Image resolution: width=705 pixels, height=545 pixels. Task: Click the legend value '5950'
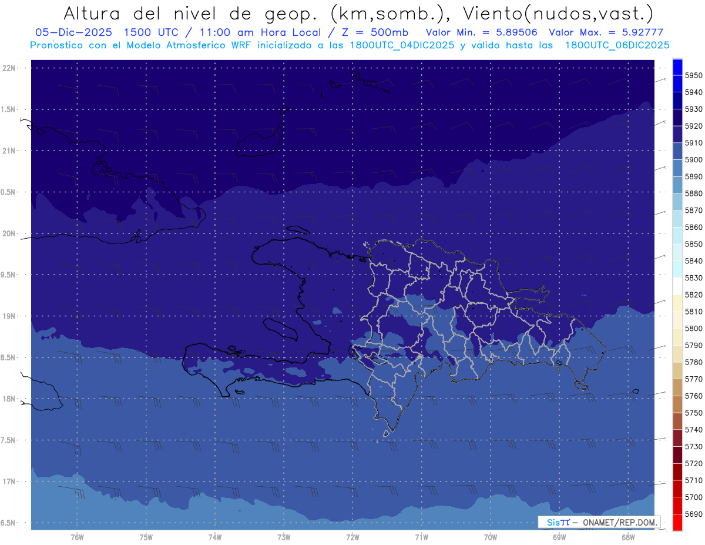[x=694, y=75]
